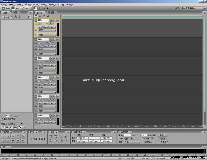The image size is (207, 160).
Task: Click the Close File icon in Files panel
Action: click(7, 17)
